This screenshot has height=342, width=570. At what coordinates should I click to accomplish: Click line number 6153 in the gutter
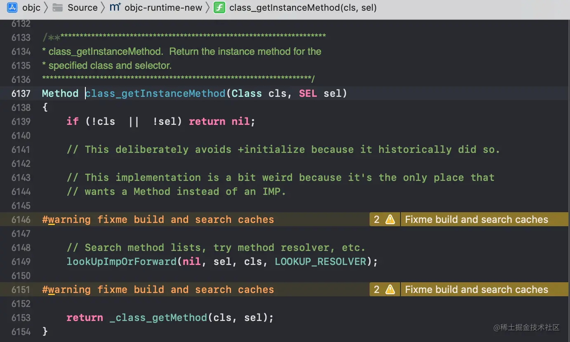pos(21,318)
